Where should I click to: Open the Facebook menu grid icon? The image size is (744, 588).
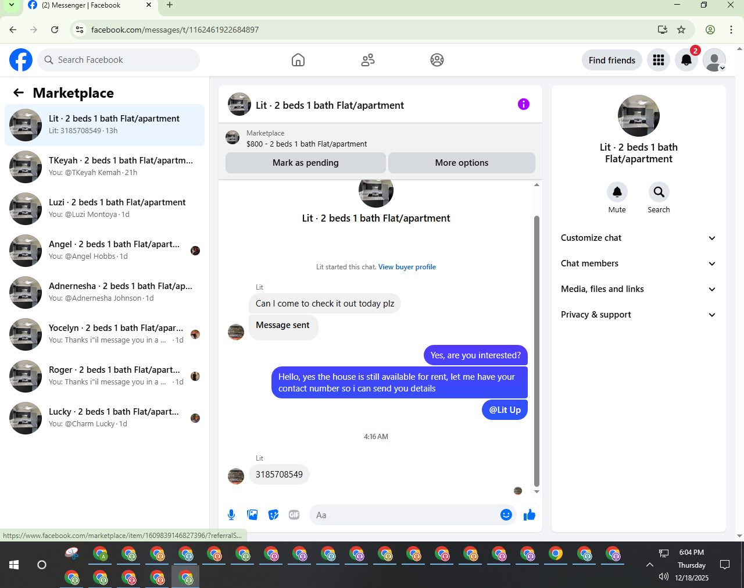(659, 60)
